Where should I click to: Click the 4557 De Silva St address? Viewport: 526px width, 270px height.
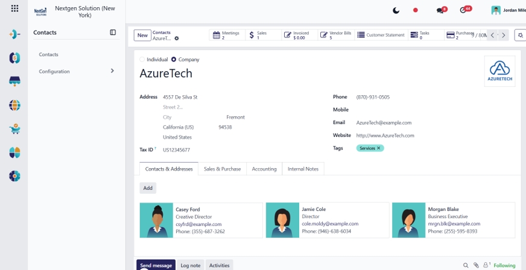point(180,97)
